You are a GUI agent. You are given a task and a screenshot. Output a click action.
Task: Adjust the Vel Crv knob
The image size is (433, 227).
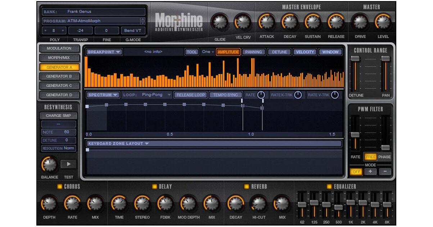[243, 22]
